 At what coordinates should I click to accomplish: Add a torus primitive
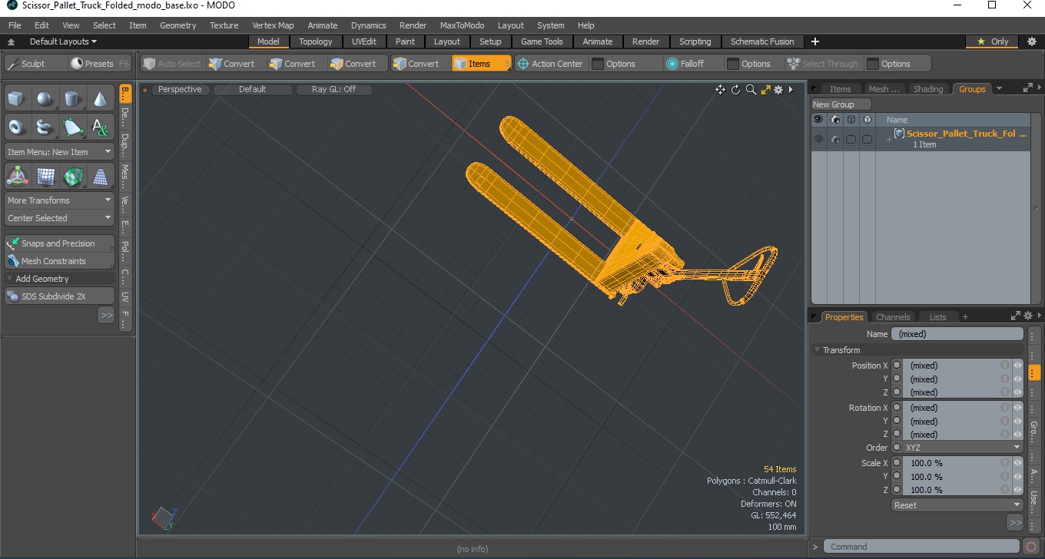pyautogui.click(x=18, y=127)
